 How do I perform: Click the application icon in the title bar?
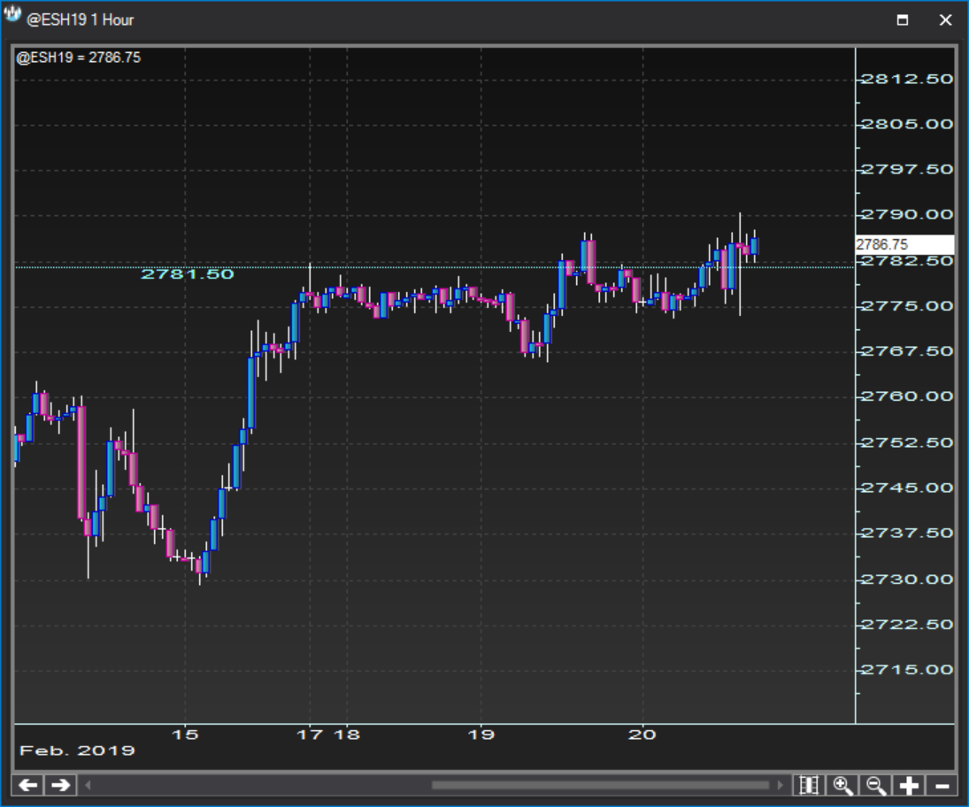(12, 15)
